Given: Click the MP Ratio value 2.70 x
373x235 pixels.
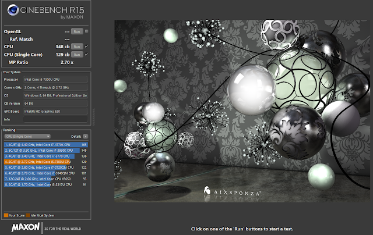Looking at the screenshot, I should [x=67, y=62].
